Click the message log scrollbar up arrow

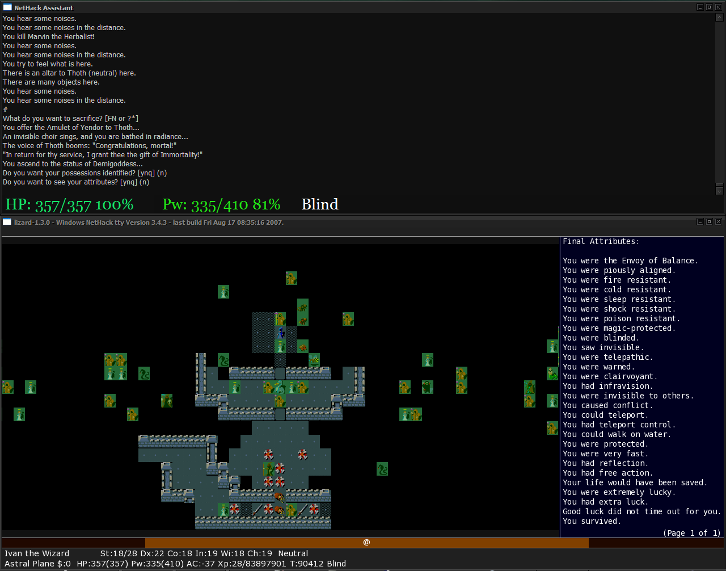click(719, 18)
